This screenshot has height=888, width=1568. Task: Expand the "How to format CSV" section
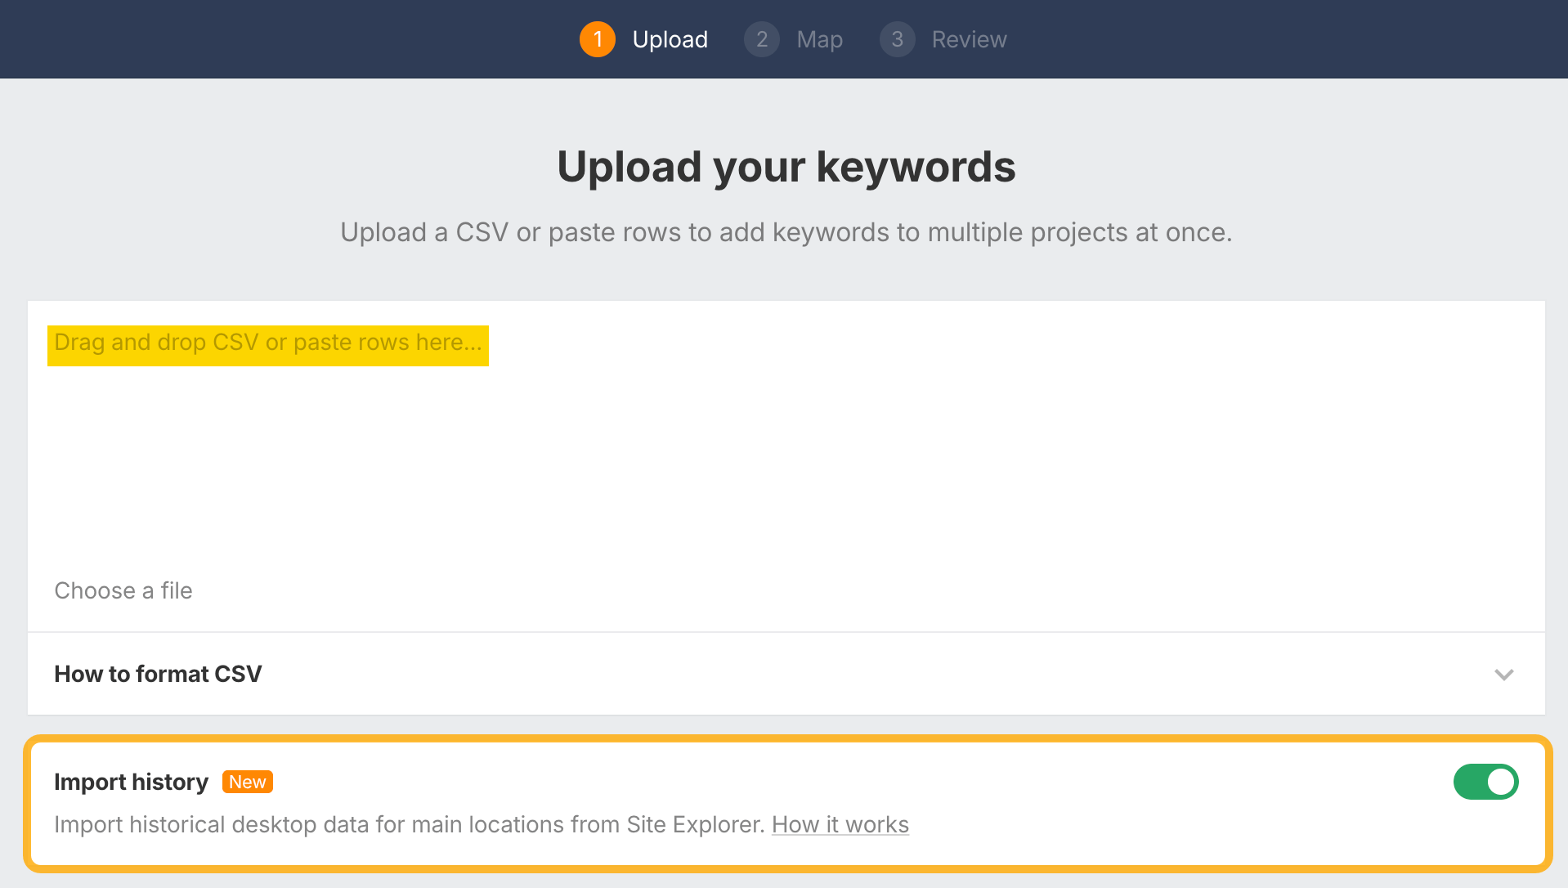pyautogui.click(x=158, y=674)
